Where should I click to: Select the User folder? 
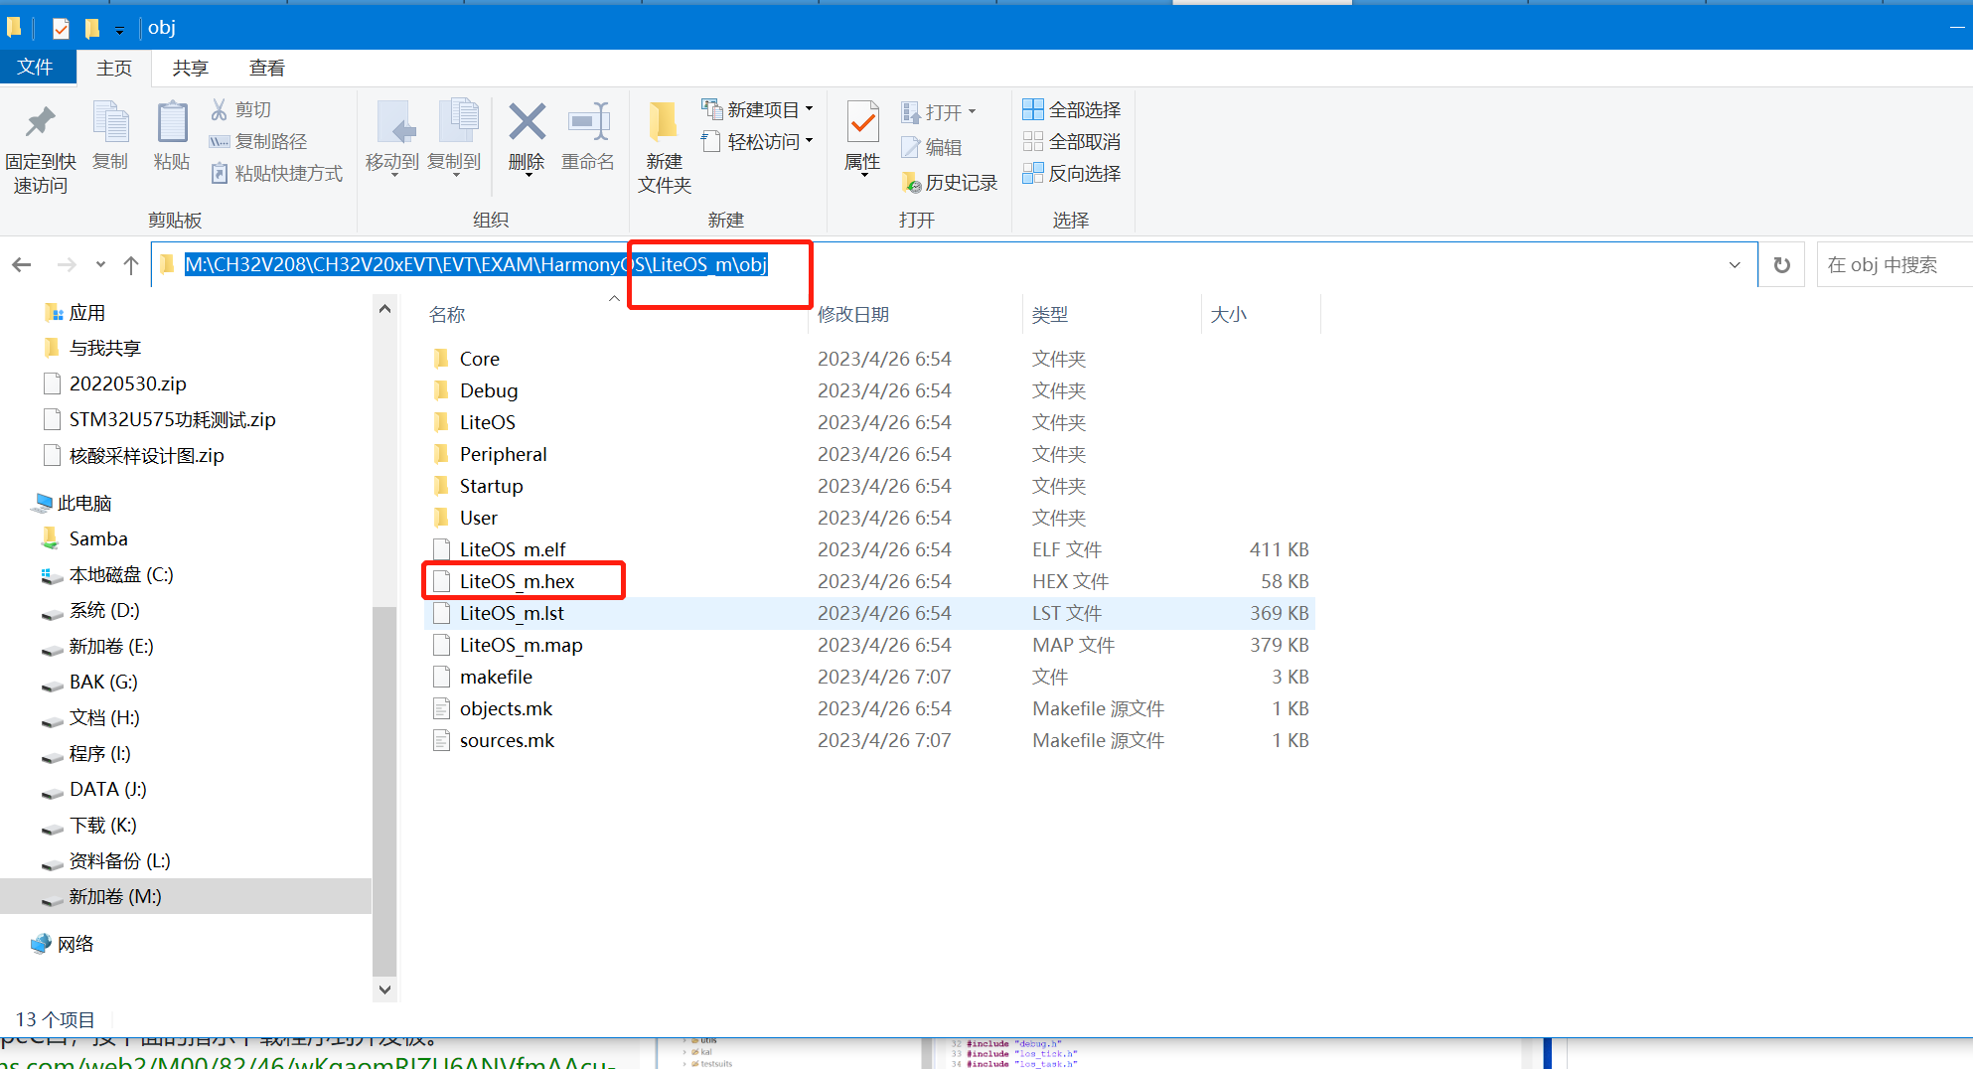point(478,518)
